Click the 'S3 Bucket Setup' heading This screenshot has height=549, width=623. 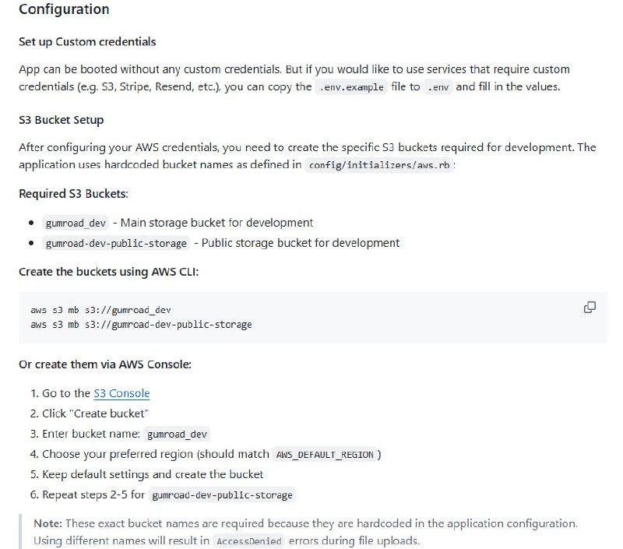61,120
